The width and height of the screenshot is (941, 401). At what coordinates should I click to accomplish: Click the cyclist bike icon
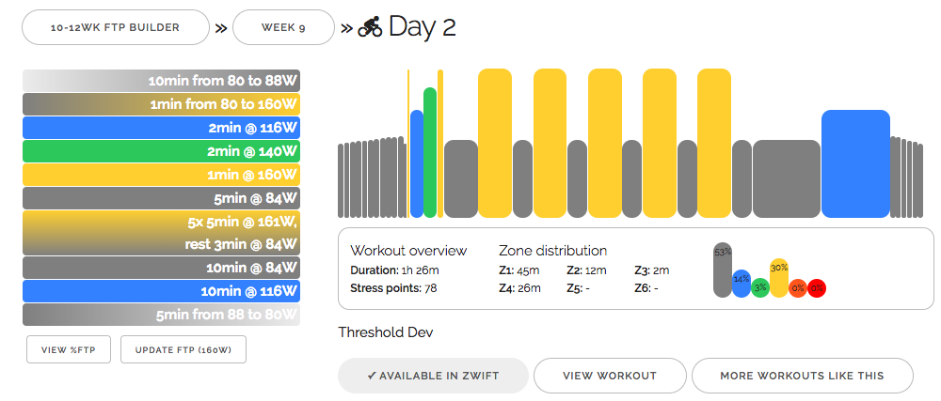[x=369, y=27]
